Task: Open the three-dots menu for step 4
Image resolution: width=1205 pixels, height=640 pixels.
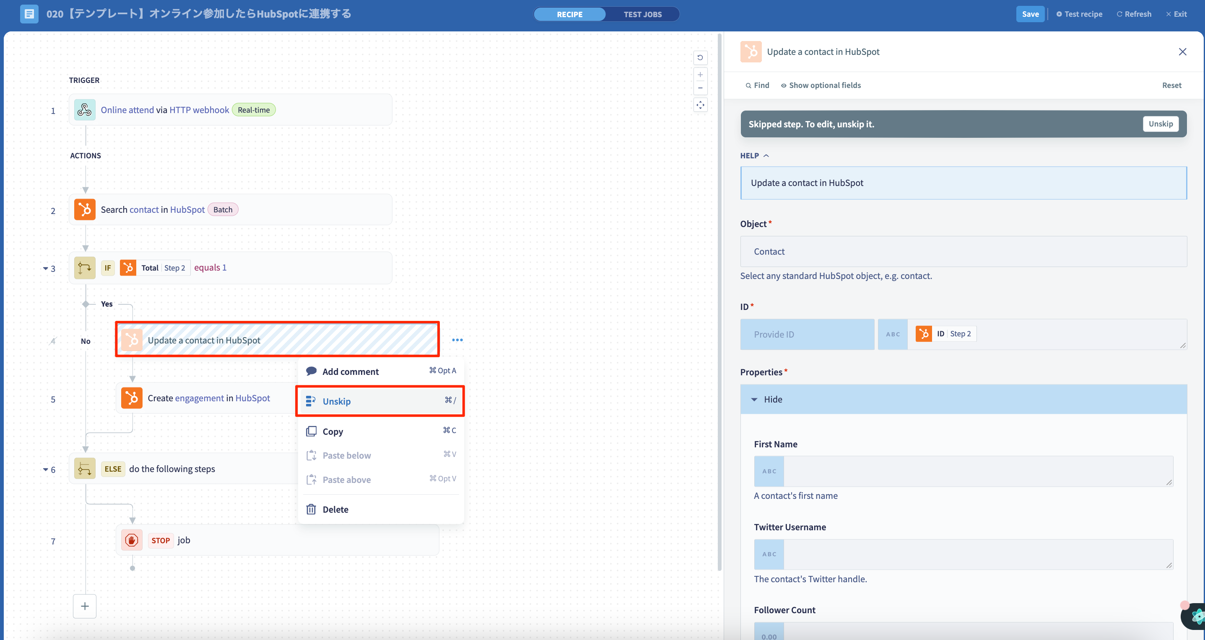Action: pos(457,340)
